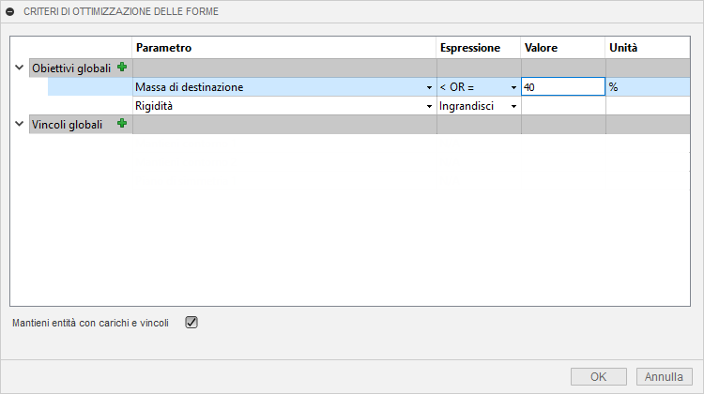Screen dimensions: 704x394
Task: Select the Vincoli globali tree row
Action: (66, 124)
